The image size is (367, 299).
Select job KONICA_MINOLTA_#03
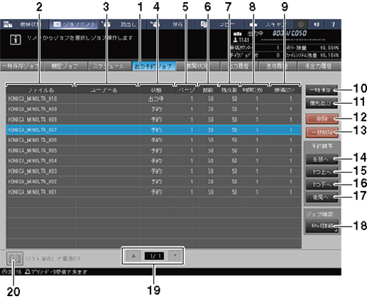click(154, 171)
